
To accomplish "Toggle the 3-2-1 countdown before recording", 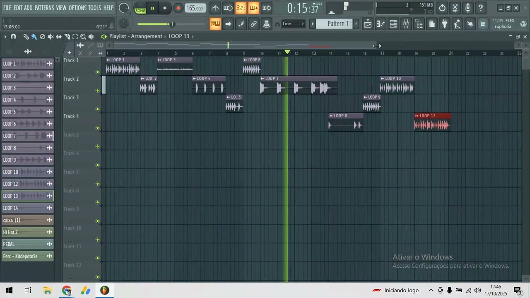I will 241,8.
